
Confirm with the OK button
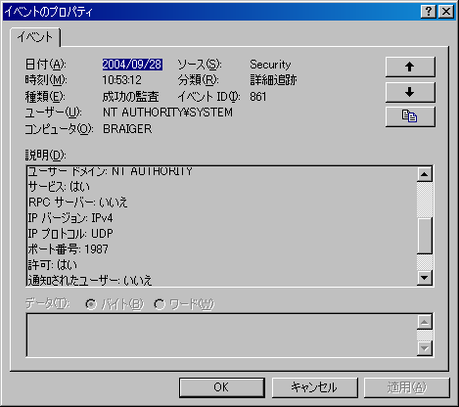pos(222,387)
